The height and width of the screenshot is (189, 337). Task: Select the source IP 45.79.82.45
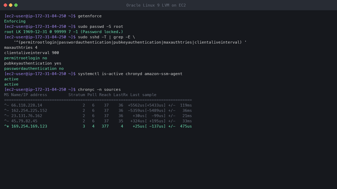click(x=24, y=121)
